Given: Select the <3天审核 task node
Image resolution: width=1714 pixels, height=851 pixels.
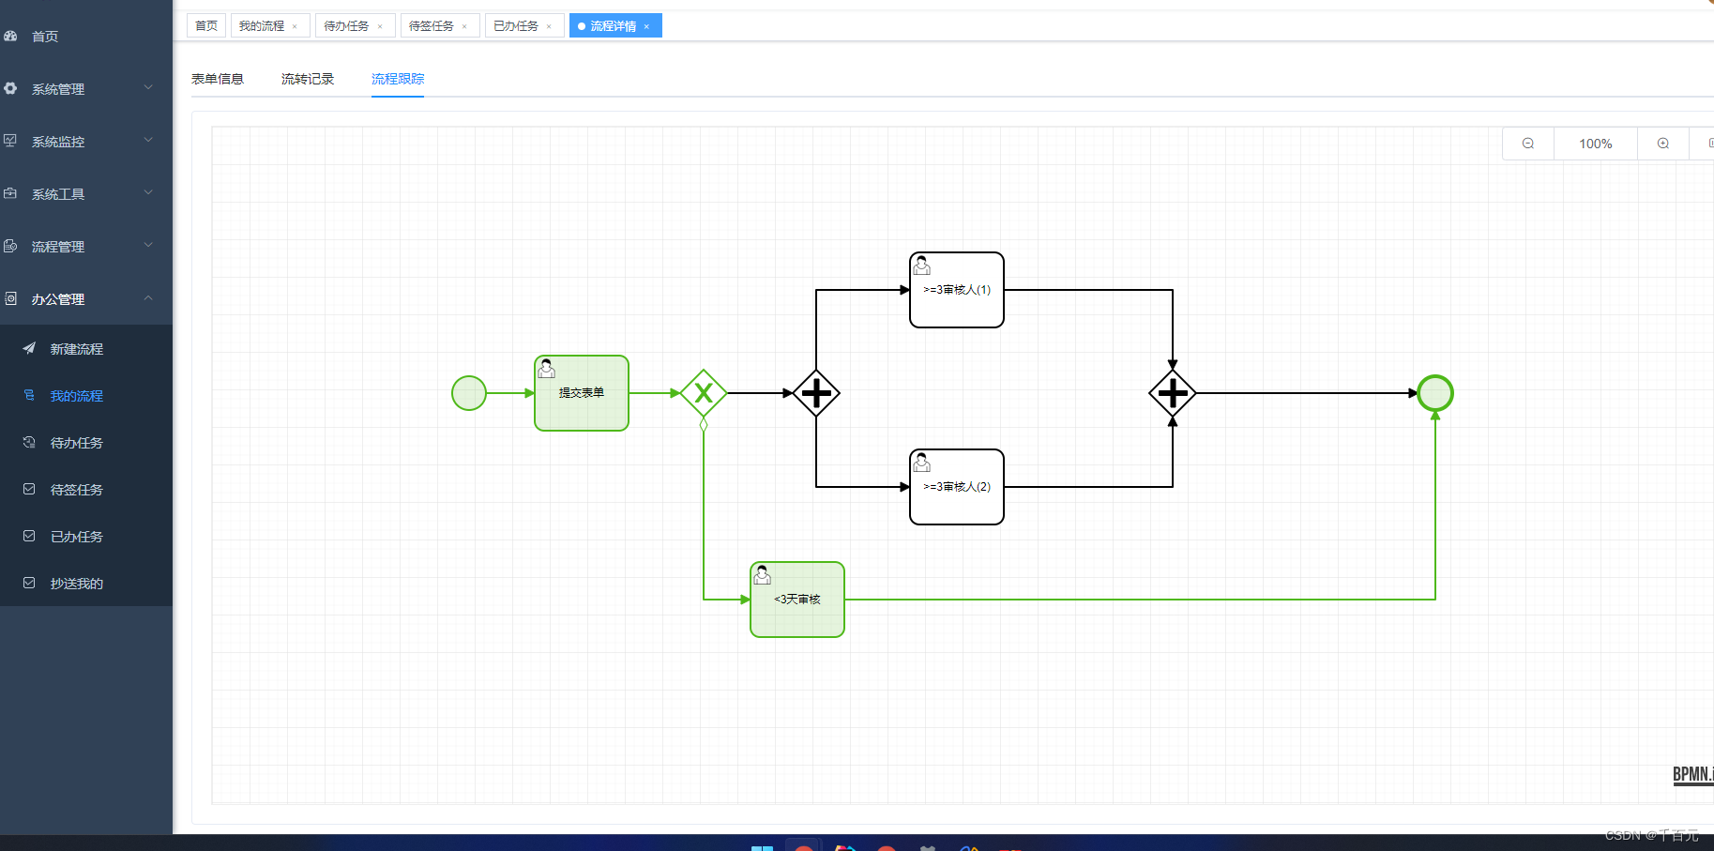Looking at the screenshot, I should click(797, 600).
